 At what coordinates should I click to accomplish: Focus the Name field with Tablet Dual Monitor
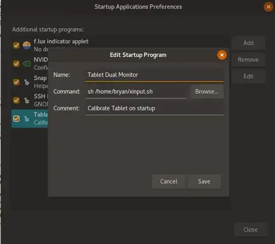click(154, 75)
